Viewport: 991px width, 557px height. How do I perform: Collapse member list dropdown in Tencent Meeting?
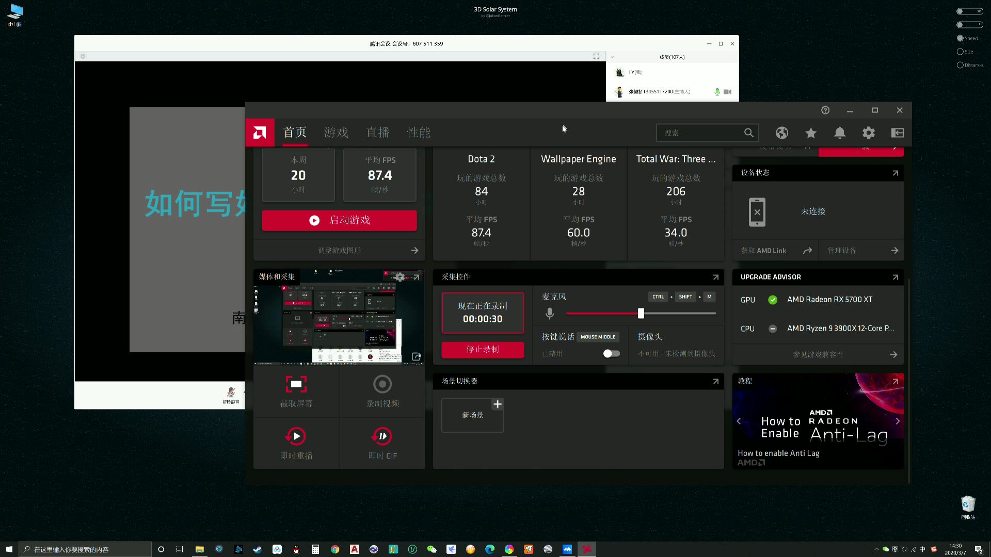click(612, 57)
